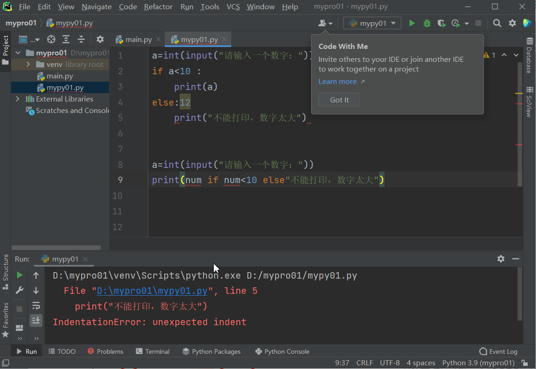Open the Terminal tool window tab
The height and width of the screenshot is (369, 536).
point(152,351)
